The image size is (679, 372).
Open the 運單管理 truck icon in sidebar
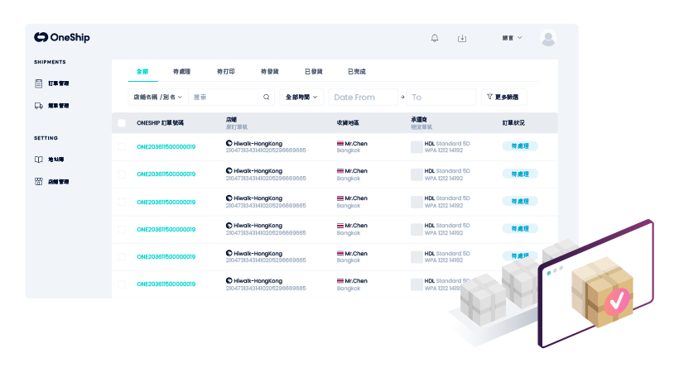39,106
